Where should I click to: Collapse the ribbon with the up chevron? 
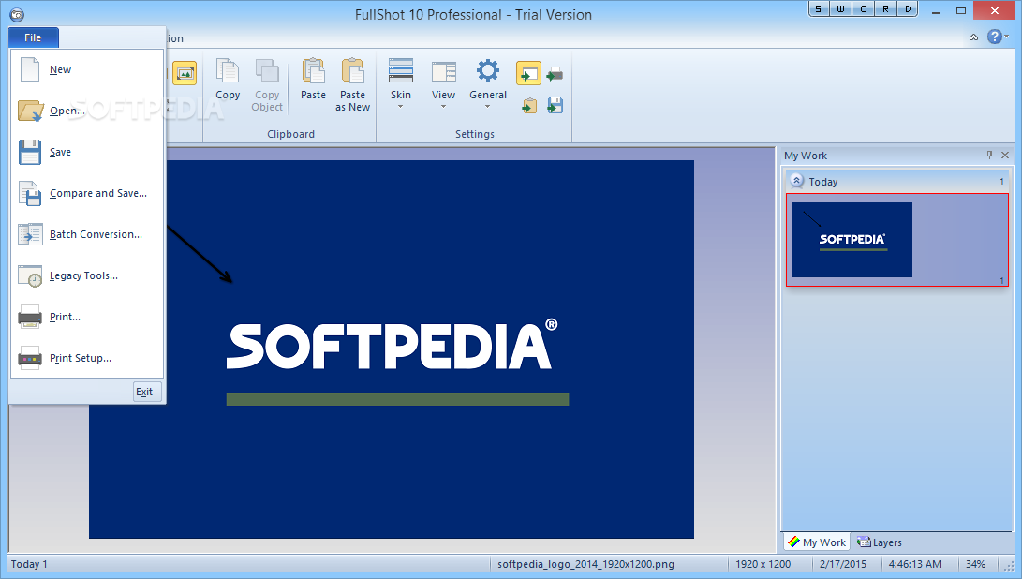[974, 37]
